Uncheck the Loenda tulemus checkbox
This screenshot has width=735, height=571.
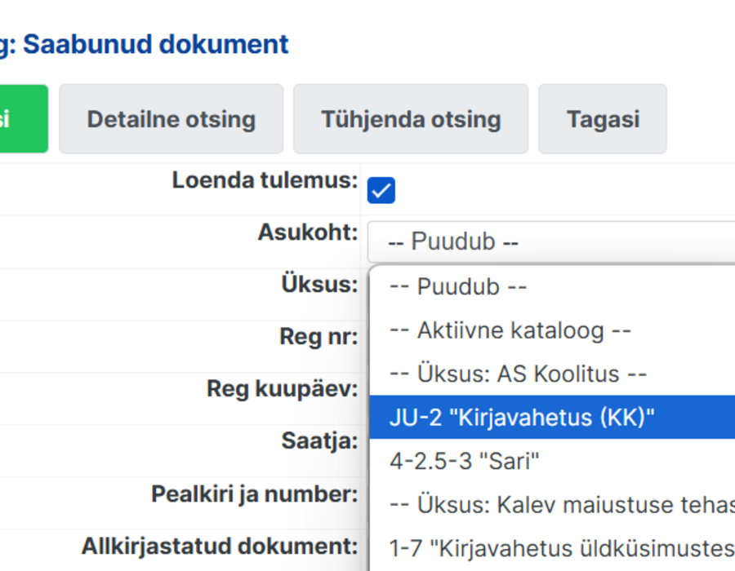click(381, 191)
